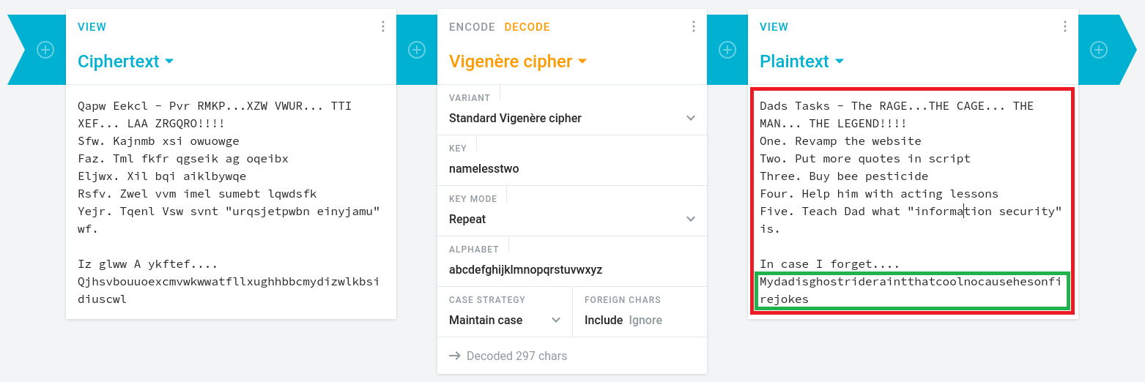Click the key field containing namelesstwo
Image resolution: width=1145 pixels, height=382 pixels.
(x=572, y=168)
